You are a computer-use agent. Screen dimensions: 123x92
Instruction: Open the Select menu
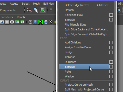pyautogui.click(x=26, y=4)
